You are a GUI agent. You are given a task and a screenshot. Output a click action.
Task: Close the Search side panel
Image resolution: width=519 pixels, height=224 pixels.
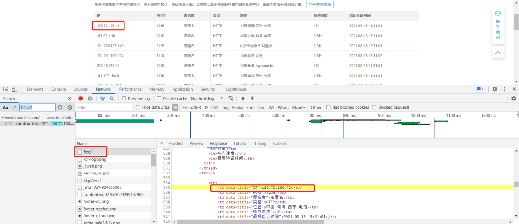click(70, 99)
